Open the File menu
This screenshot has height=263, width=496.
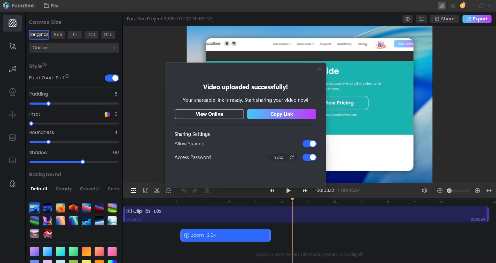click(51, 6)
